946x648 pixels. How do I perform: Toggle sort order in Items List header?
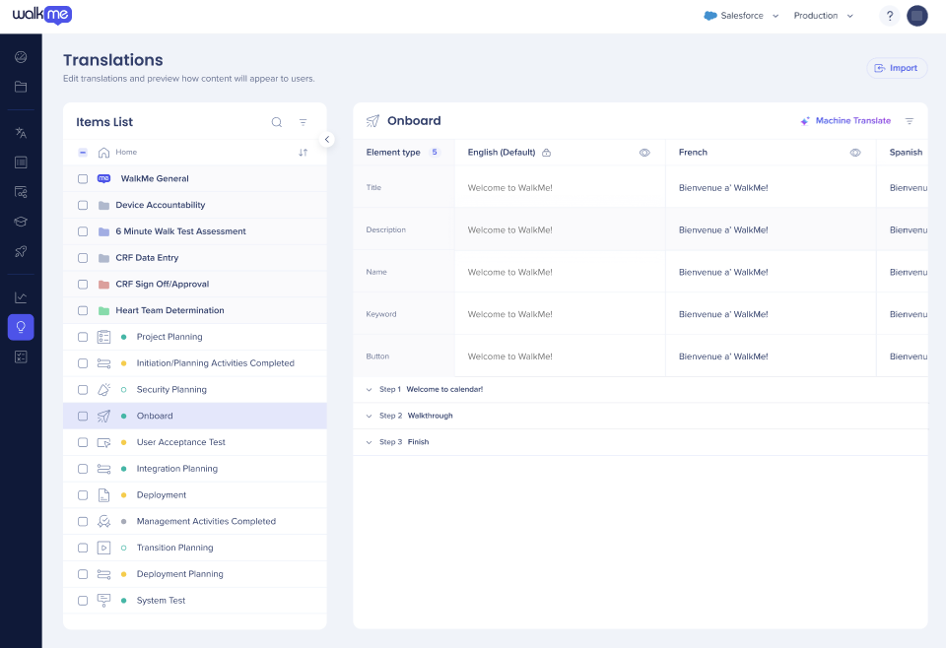tap(303, 153)
